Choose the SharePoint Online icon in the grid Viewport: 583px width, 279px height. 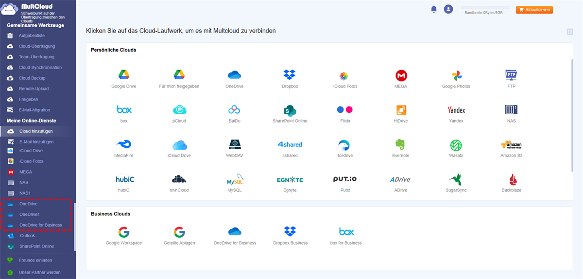pyautogui.click(x=290, y=110)
